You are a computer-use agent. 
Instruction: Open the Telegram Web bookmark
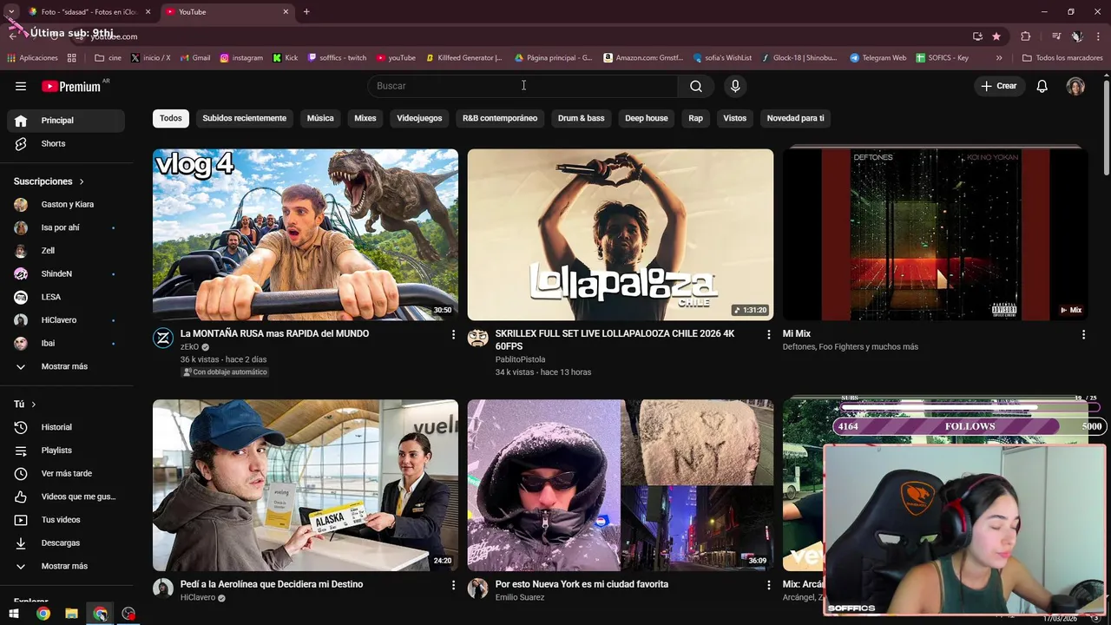(878, 58)
